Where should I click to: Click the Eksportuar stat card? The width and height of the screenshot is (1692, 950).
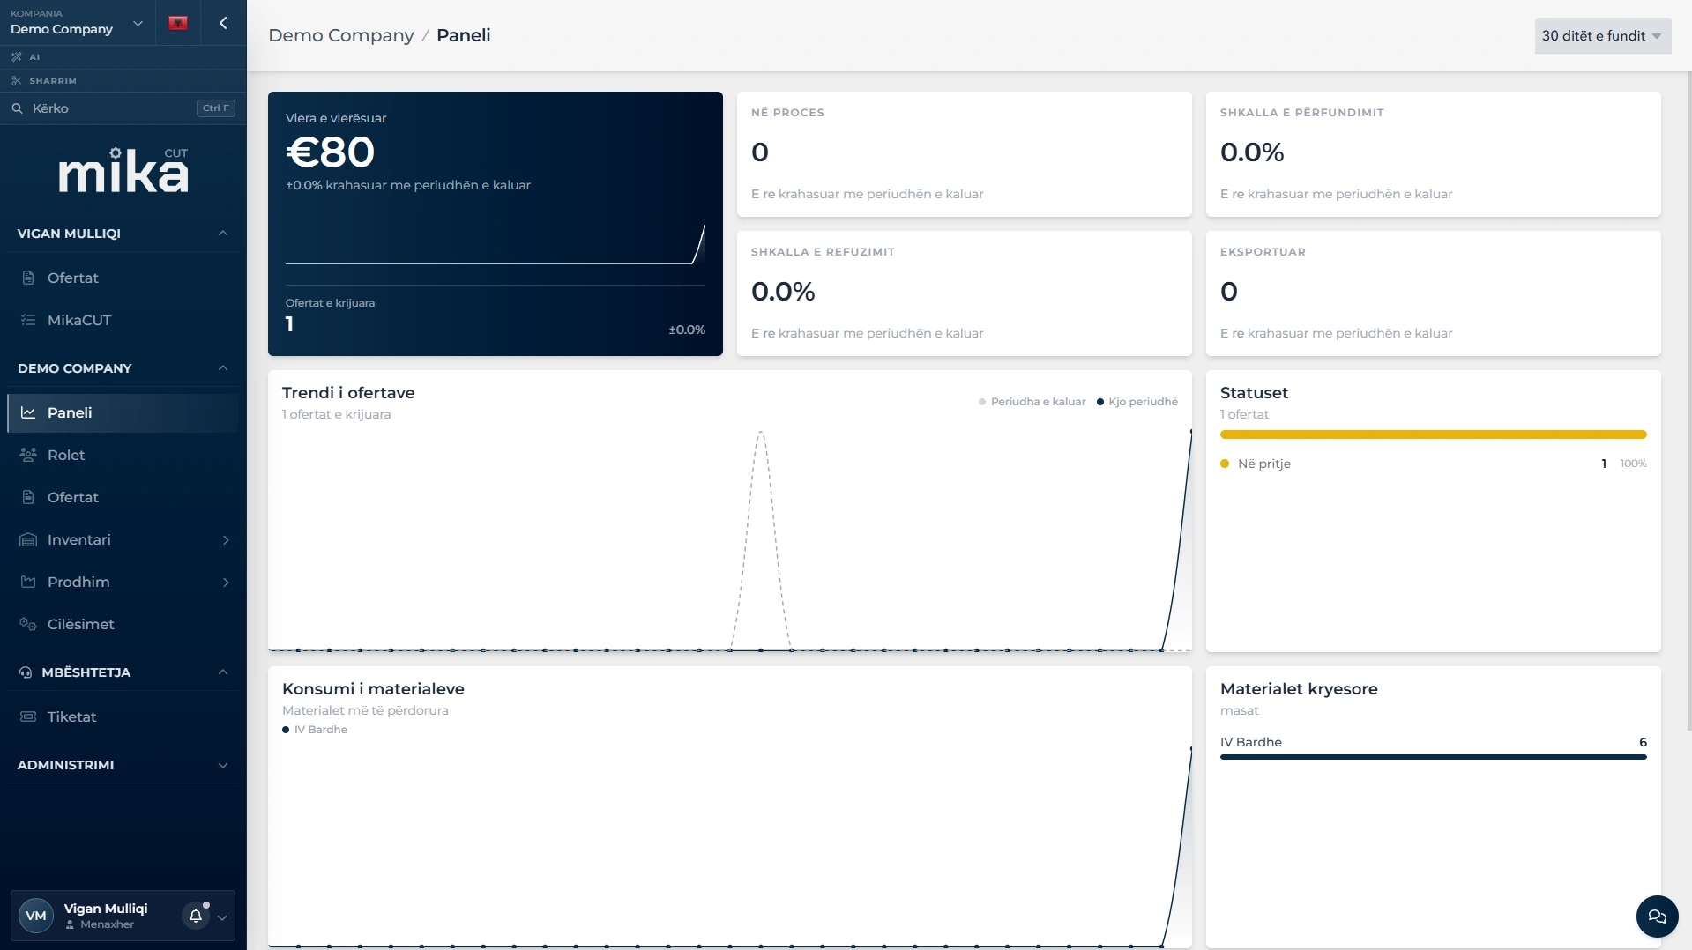[x=1434, y=293]
